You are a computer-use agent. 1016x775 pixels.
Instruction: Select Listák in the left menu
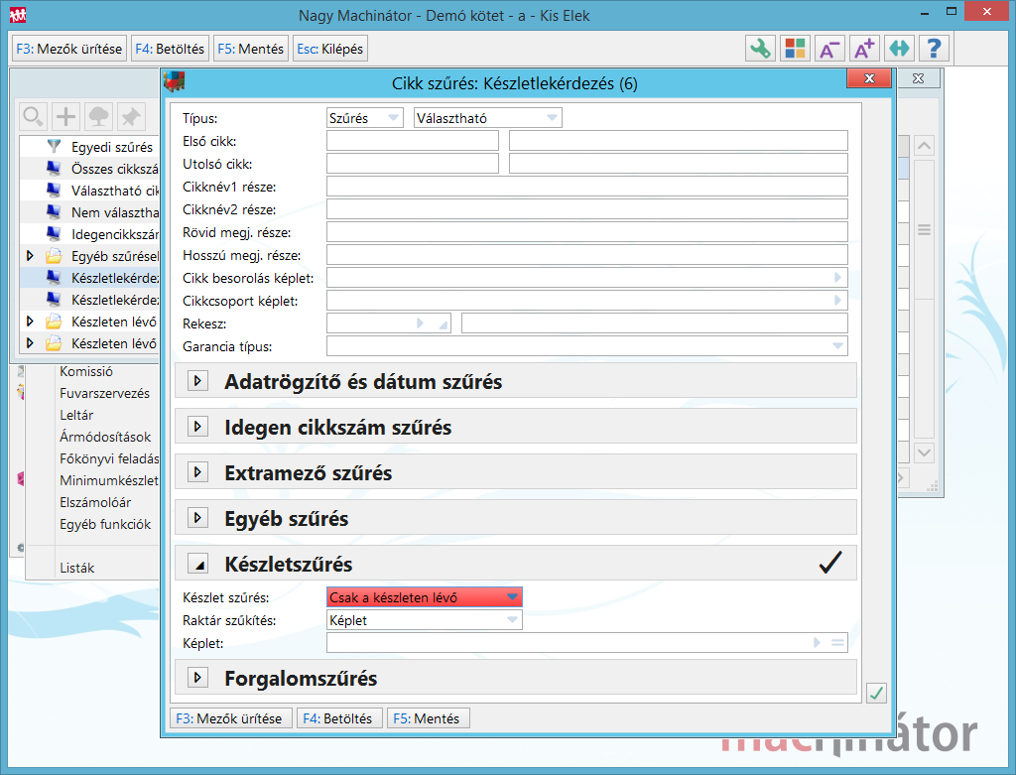[77, 568]
